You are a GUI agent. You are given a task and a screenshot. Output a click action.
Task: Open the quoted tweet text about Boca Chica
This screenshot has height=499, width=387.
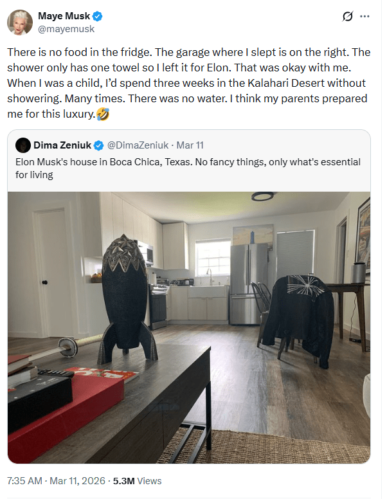point(188,168)
